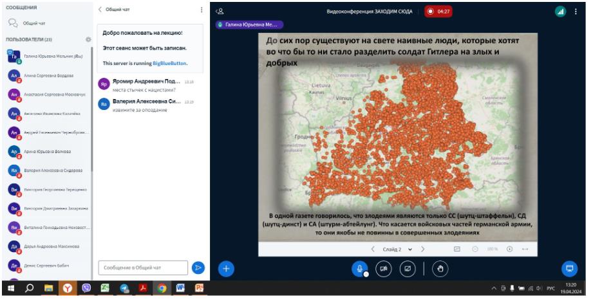Viewport: 593px width, 299px height.
Task: Open Viber from the taskbar
Action: 86,289
